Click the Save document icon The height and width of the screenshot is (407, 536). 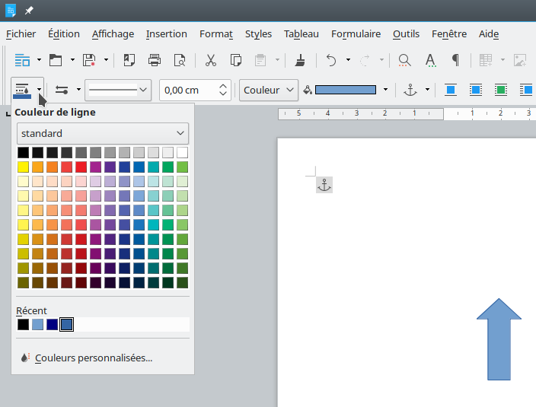point(89,59)
